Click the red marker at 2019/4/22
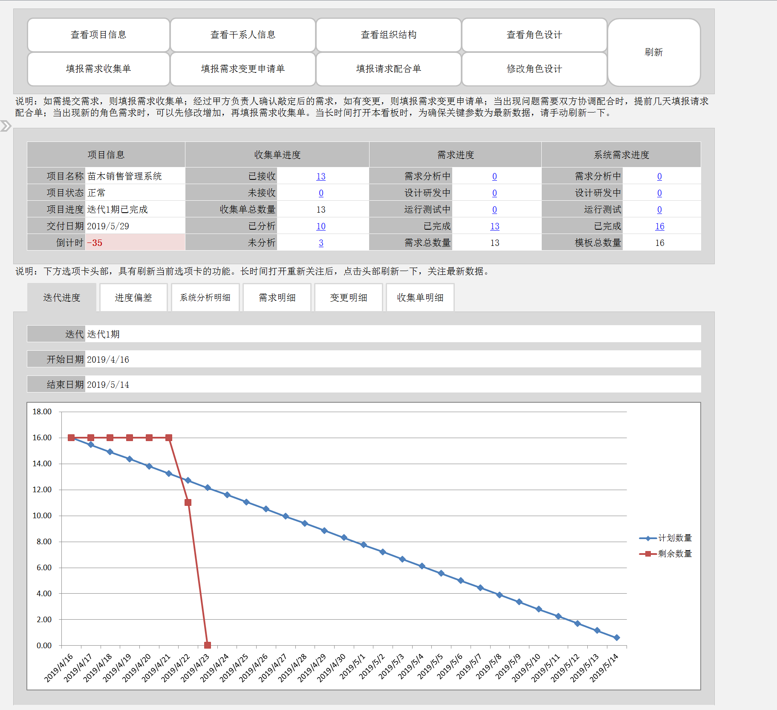 [x=188, y=502]
